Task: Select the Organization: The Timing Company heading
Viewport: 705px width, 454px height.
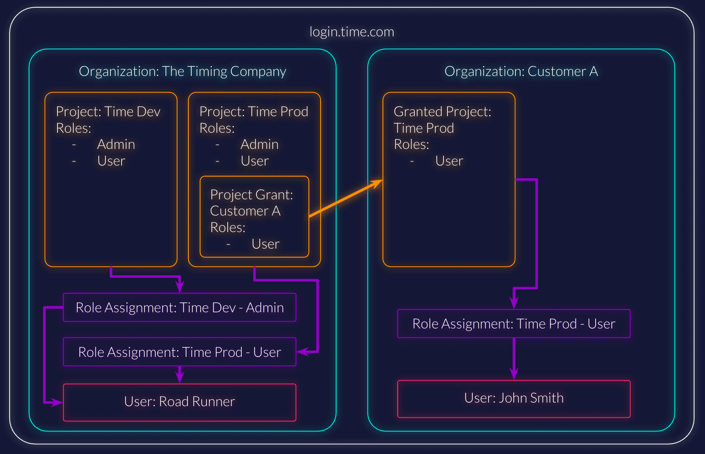Action: 182,71
